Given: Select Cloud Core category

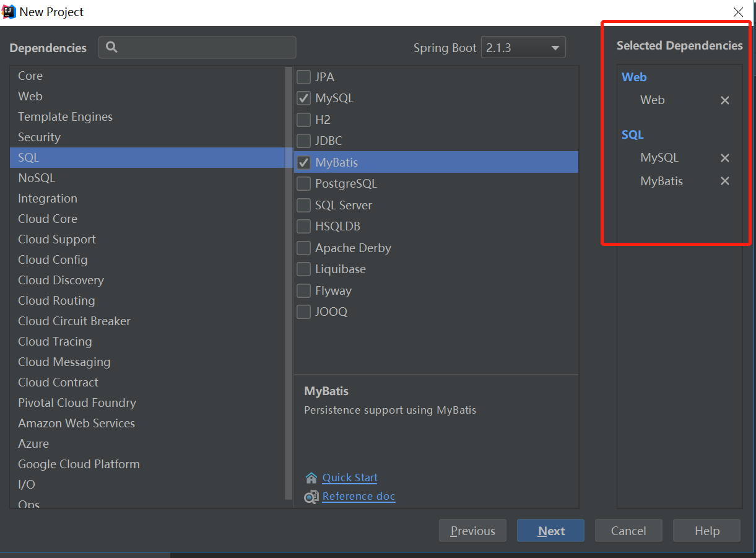Looking at the screenshot, I should [147, 219].
